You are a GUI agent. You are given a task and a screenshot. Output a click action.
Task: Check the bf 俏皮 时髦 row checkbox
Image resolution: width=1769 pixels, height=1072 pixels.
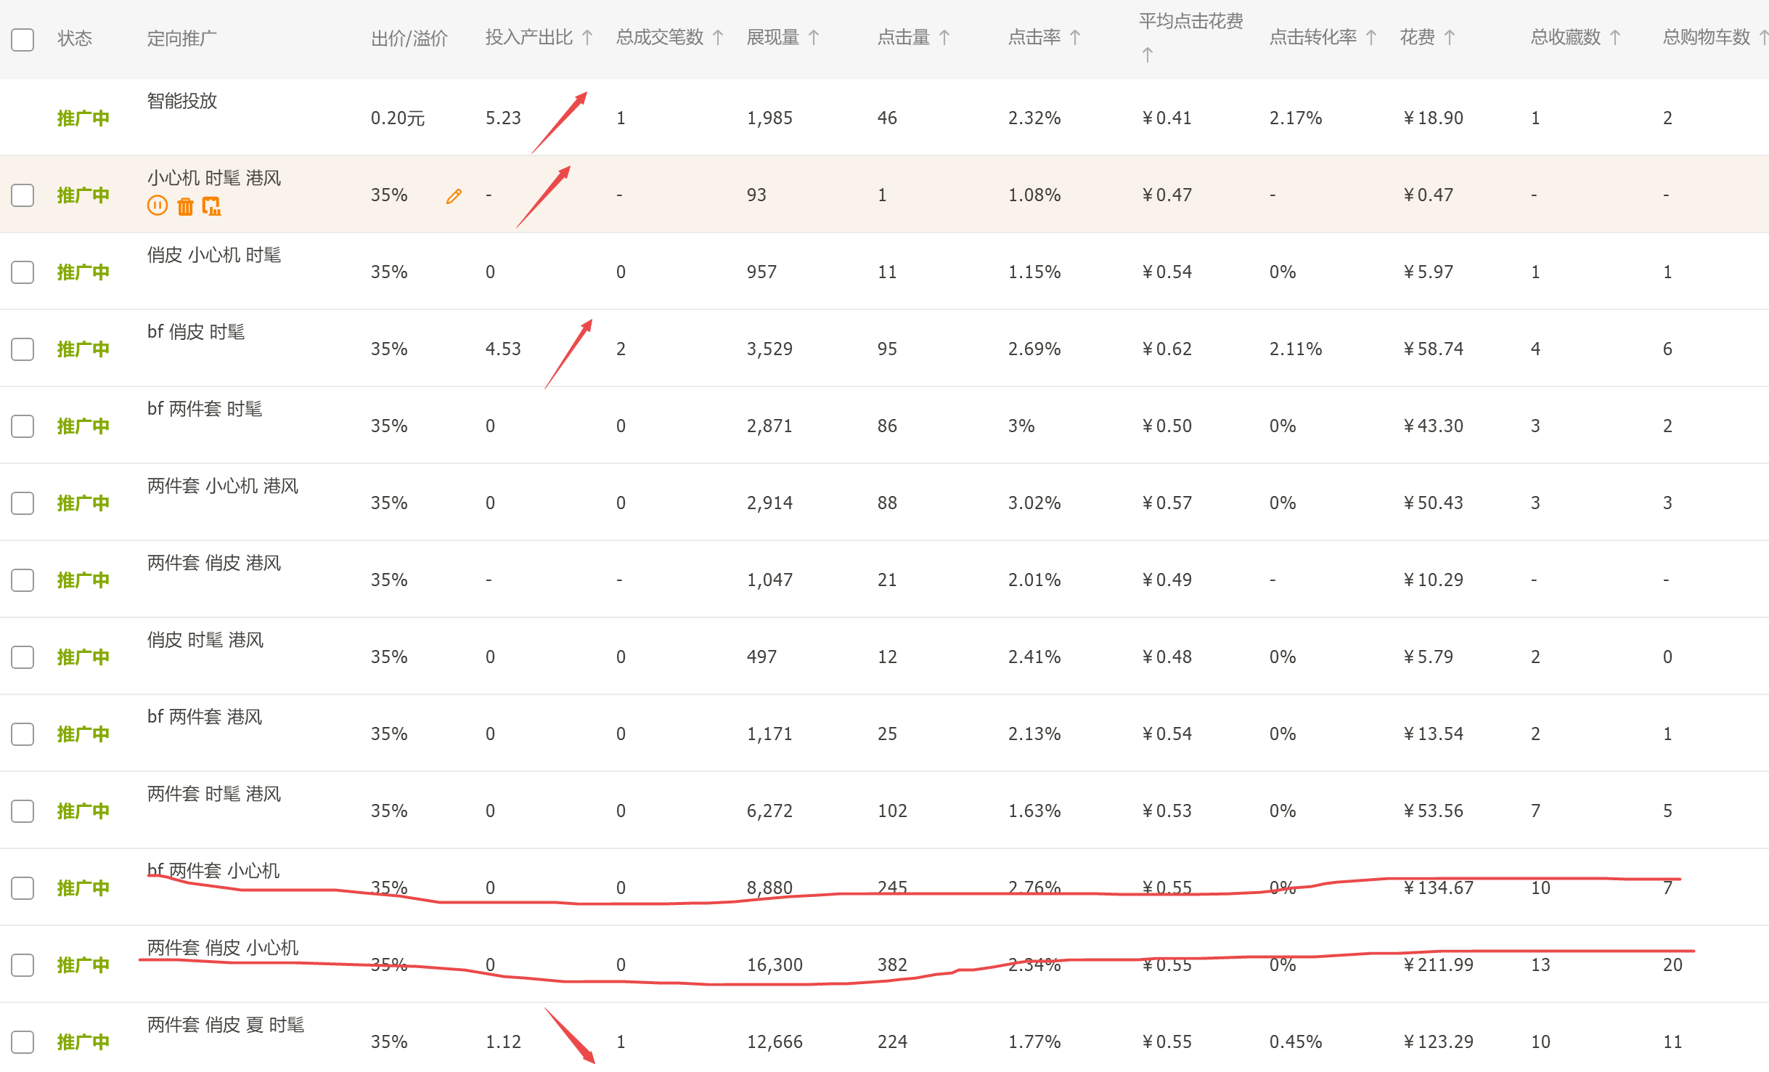(23, 349)
